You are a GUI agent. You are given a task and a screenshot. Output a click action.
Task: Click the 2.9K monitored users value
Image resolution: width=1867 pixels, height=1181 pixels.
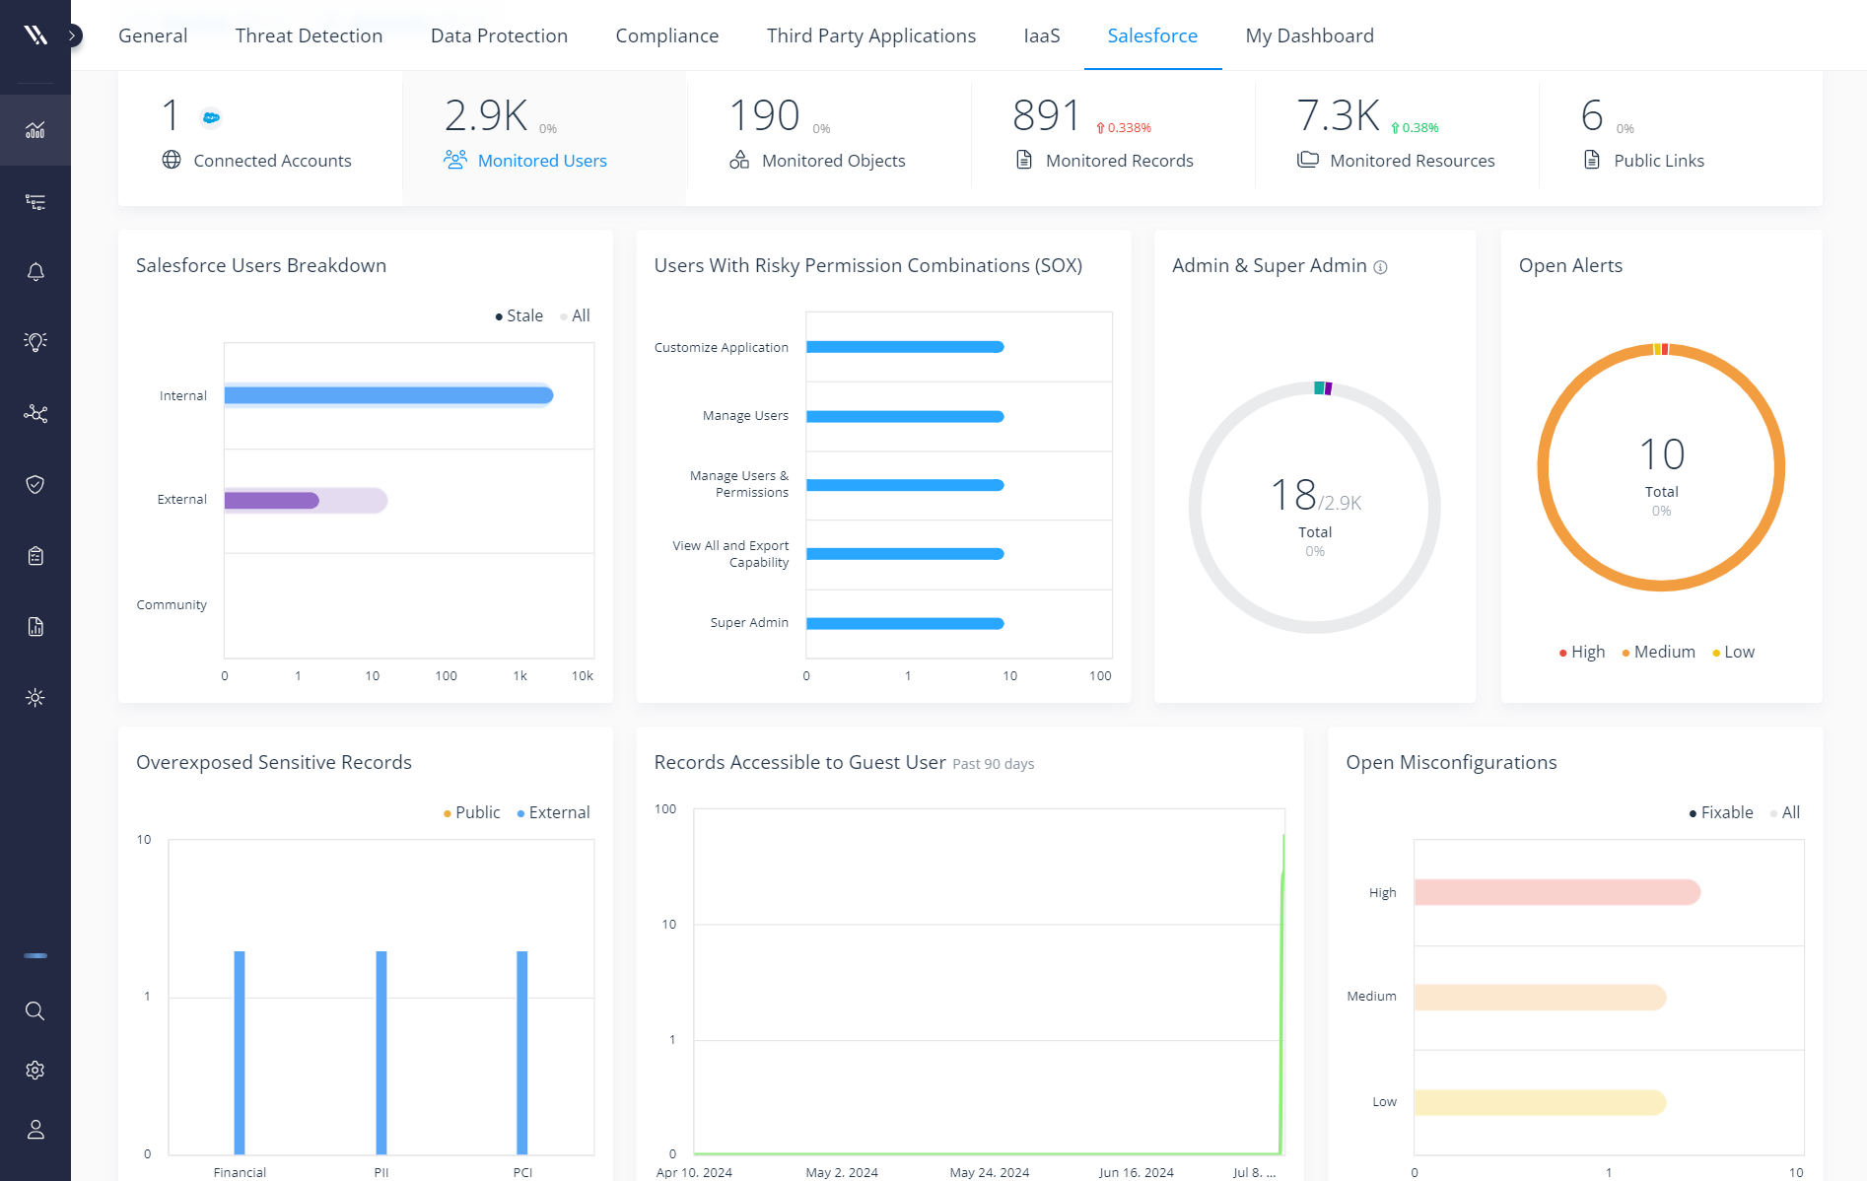click(x=486, y=115)
